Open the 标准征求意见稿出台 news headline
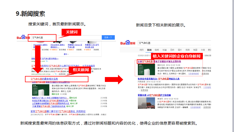This screenshot has height=132, width=234. click(158, 79)
